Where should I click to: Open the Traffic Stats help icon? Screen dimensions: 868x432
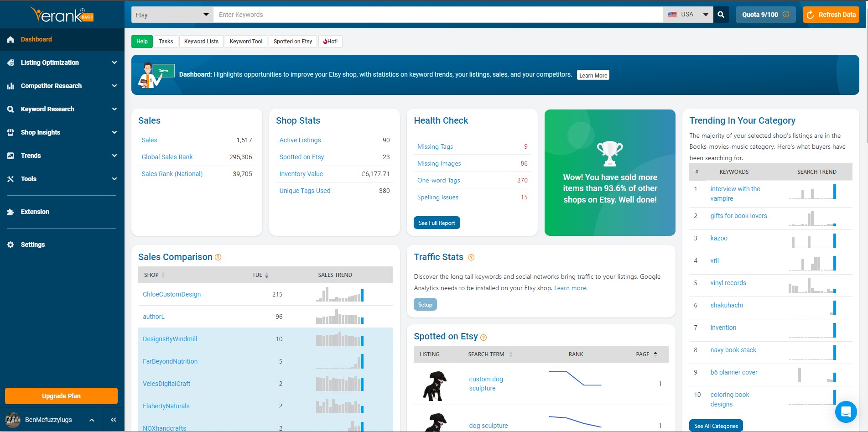471,257
